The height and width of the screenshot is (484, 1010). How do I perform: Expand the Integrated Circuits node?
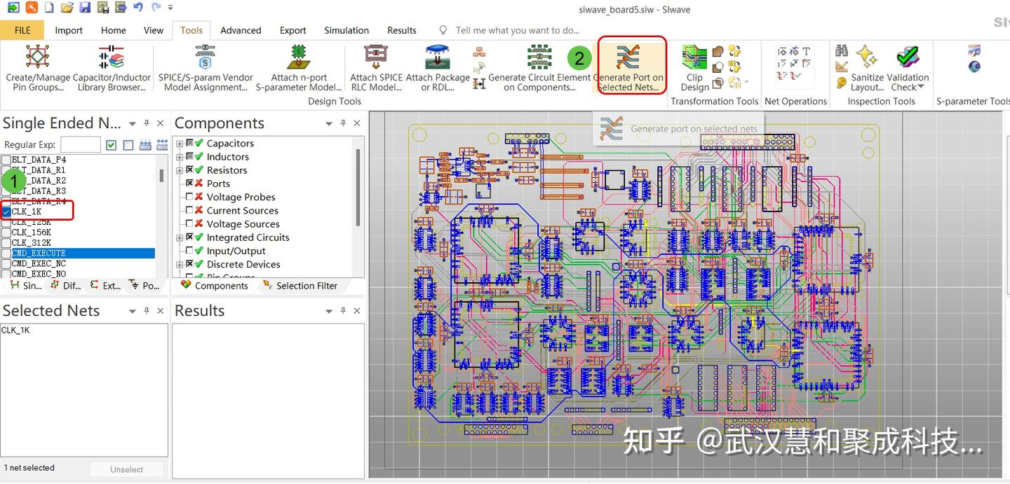180,237
